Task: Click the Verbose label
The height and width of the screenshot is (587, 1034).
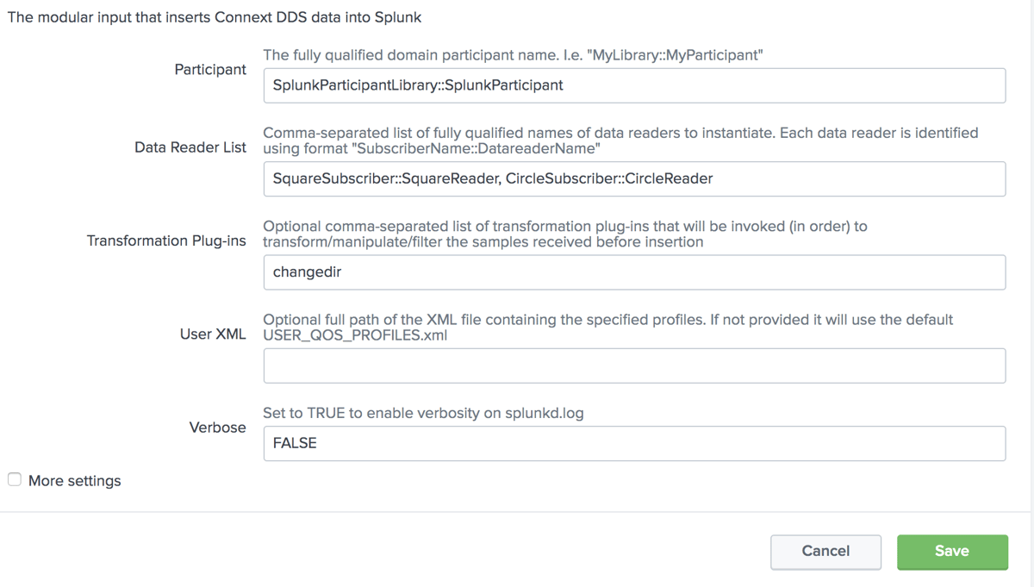Action: (218, 428)
